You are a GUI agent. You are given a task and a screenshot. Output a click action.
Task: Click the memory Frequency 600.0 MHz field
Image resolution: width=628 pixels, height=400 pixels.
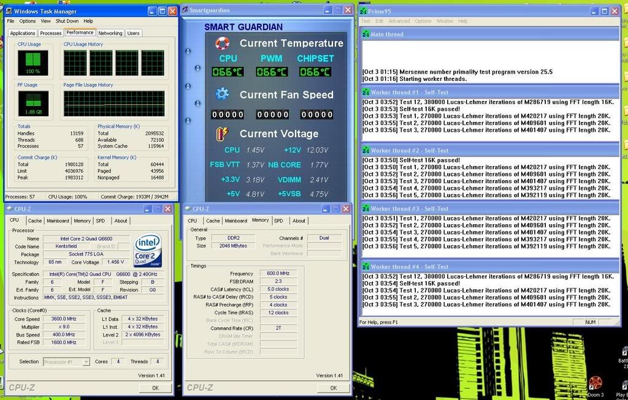pos(278,274)
